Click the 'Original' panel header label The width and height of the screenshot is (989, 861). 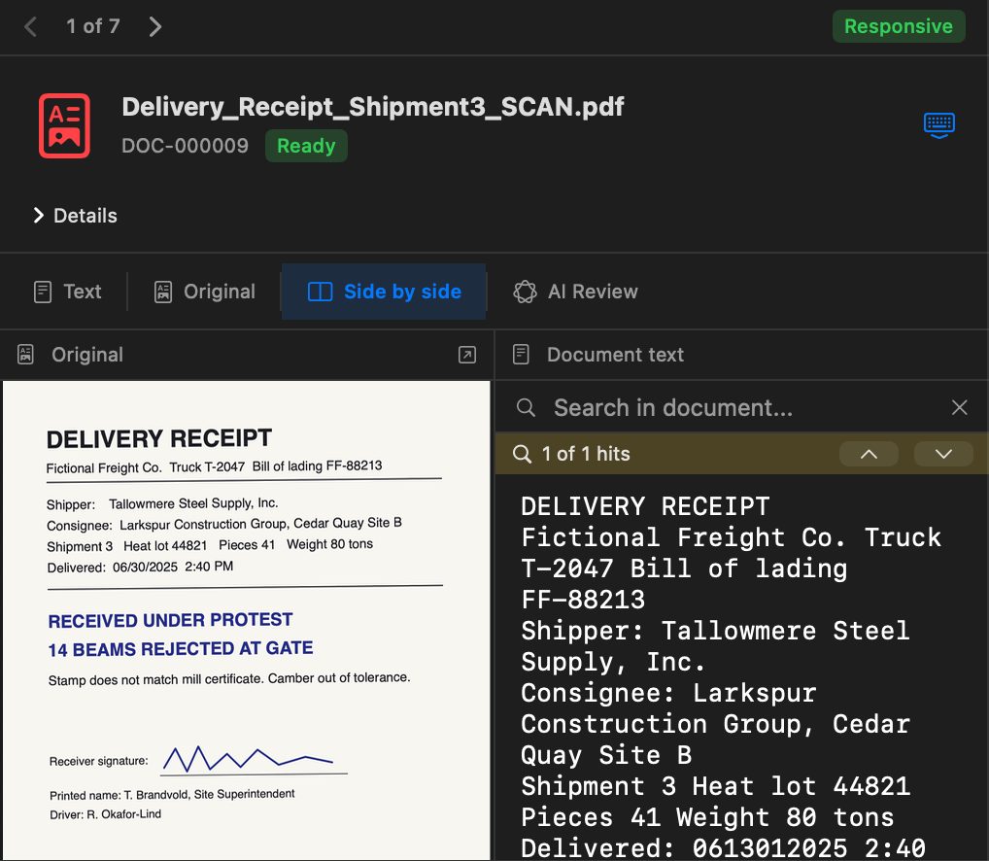pyautogui.click(x=87, y=355)
